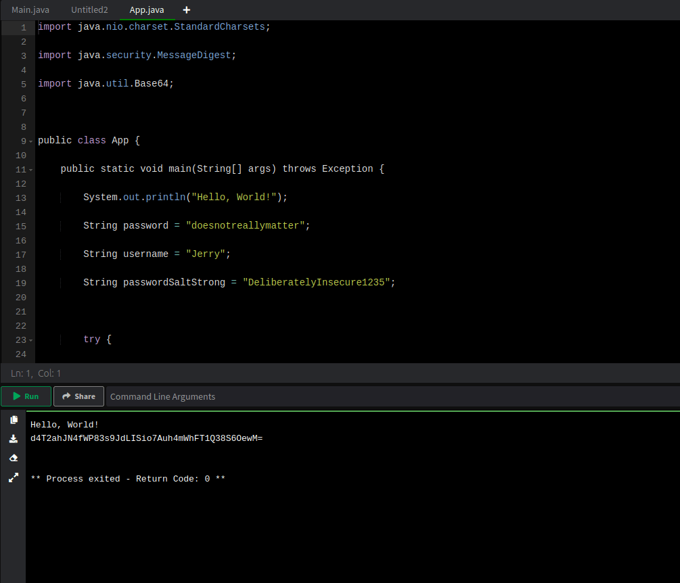Collapse the class App fold arrow on line 9
The image size is (680, 583).
click(31, 141)
